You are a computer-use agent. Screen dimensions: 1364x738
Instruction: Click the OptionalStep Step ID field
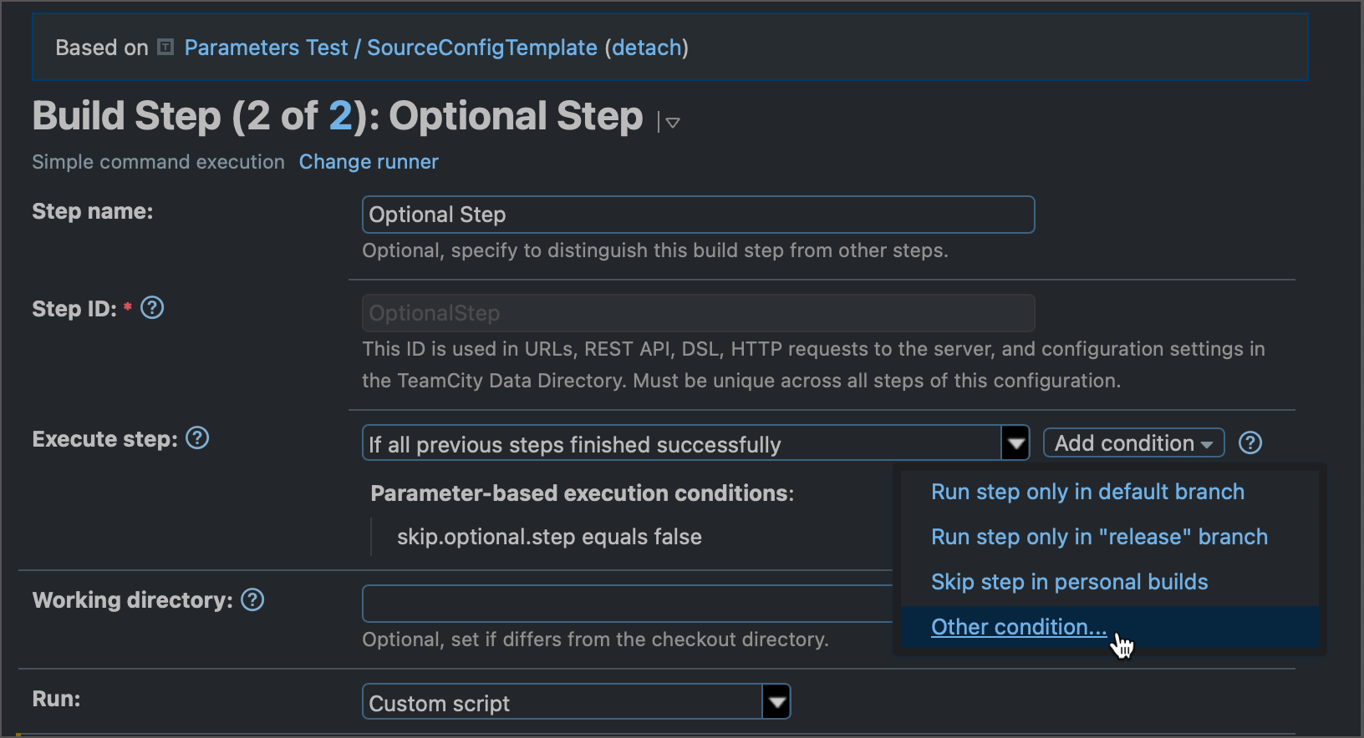(x=698, y=313)
